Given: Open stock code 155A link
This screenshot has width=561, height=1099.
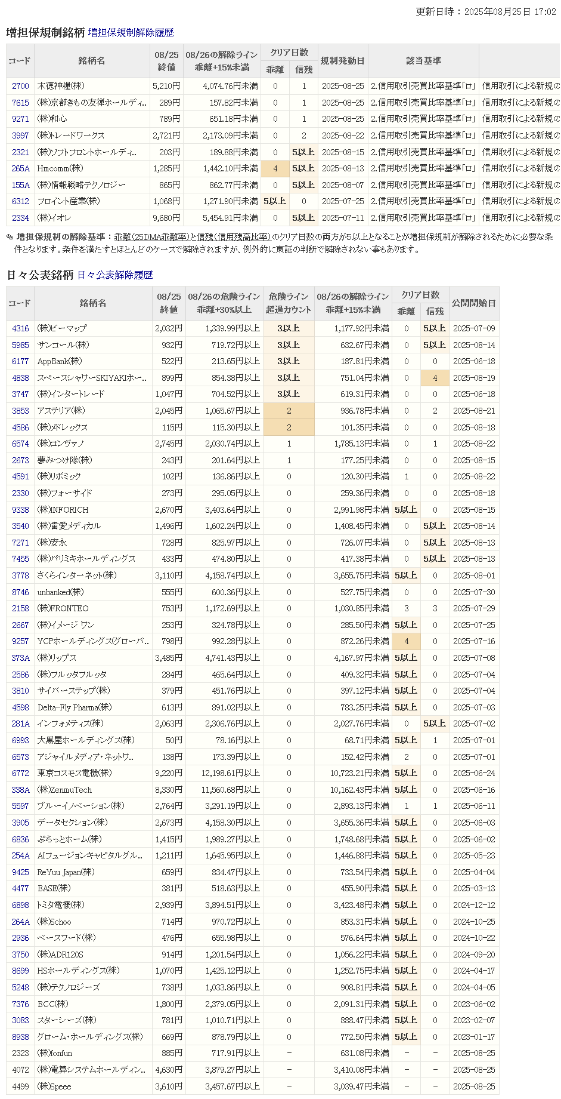Looking at the screenshot, I should tap(20, 185).
